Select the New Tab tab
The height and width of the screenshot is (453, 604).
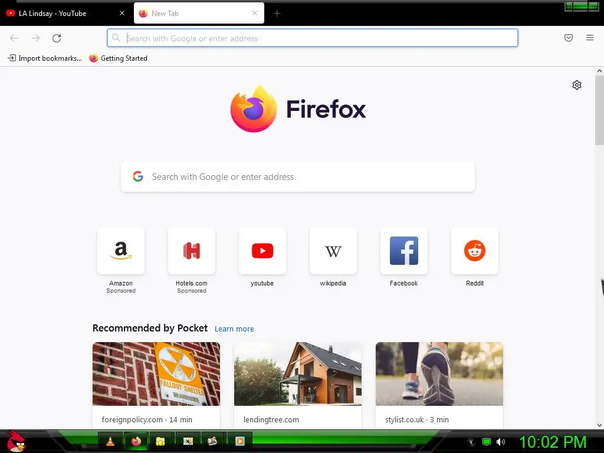tap(199, 13)
